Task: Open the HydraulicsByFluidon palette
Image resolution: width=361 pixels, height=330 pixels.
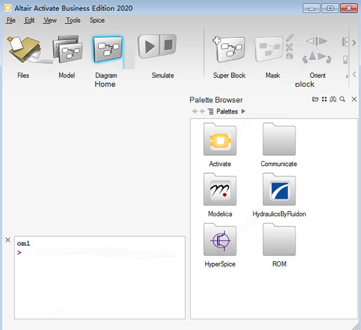Action: point(279,191)
